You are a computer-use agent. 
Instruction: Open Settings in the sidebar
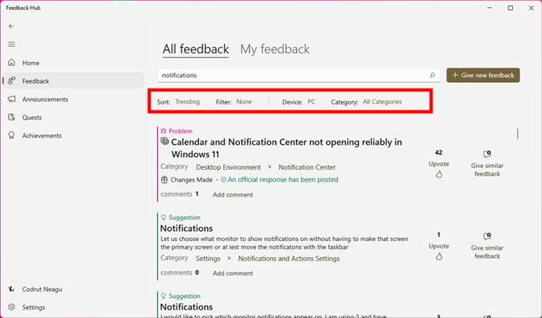coord(73,307)
